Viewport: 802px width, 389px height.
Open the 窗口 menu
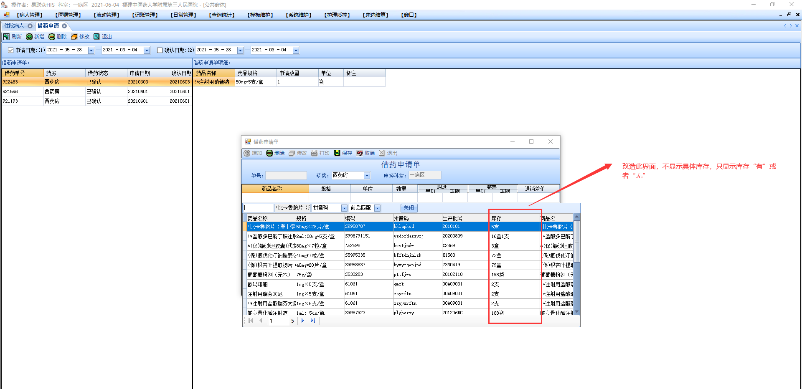click(x=409, y=15)
